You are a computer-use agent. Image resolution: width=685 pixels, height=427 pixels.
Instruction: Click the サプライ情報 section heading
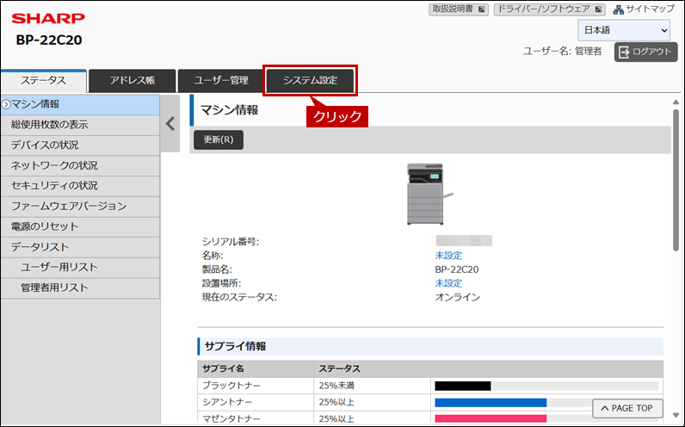click(236, 347)
